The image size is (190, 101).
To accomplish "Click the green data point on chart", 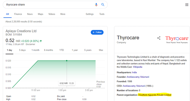I will point(67,61).
